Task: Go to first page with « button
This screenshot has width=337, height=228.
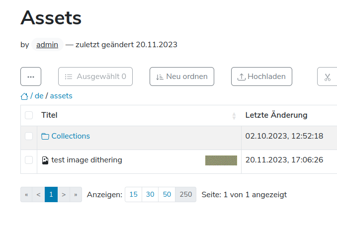Action: point(26,195)
